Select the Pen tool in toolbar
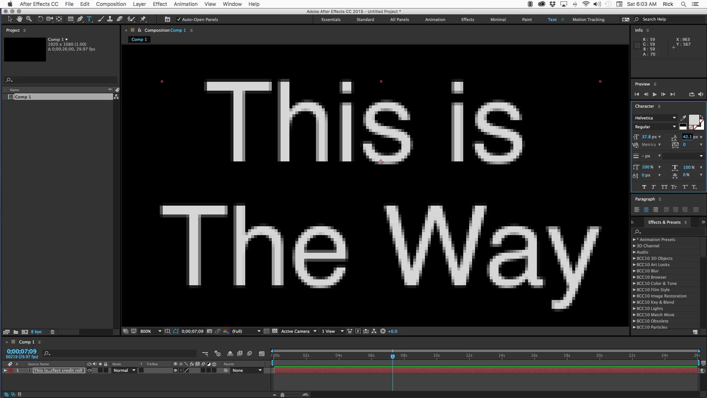The height and width of the screenshot is (398, 707). click(x=80, y=19)
